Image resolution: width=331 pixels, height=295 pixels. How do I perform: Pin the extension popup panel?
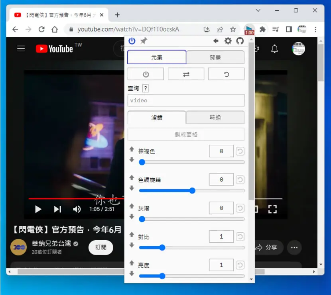point(144,41)
